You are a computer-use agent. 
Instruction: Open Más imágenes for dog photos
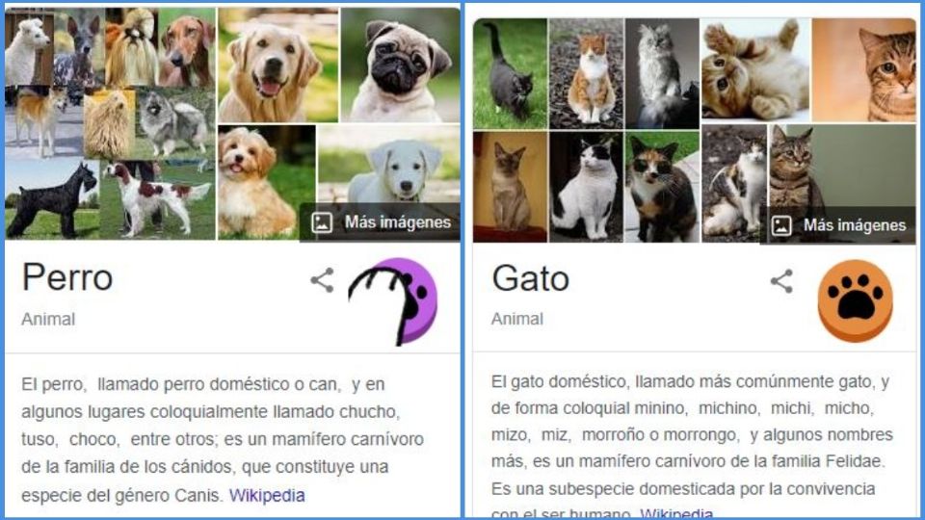tap(381, 222)
